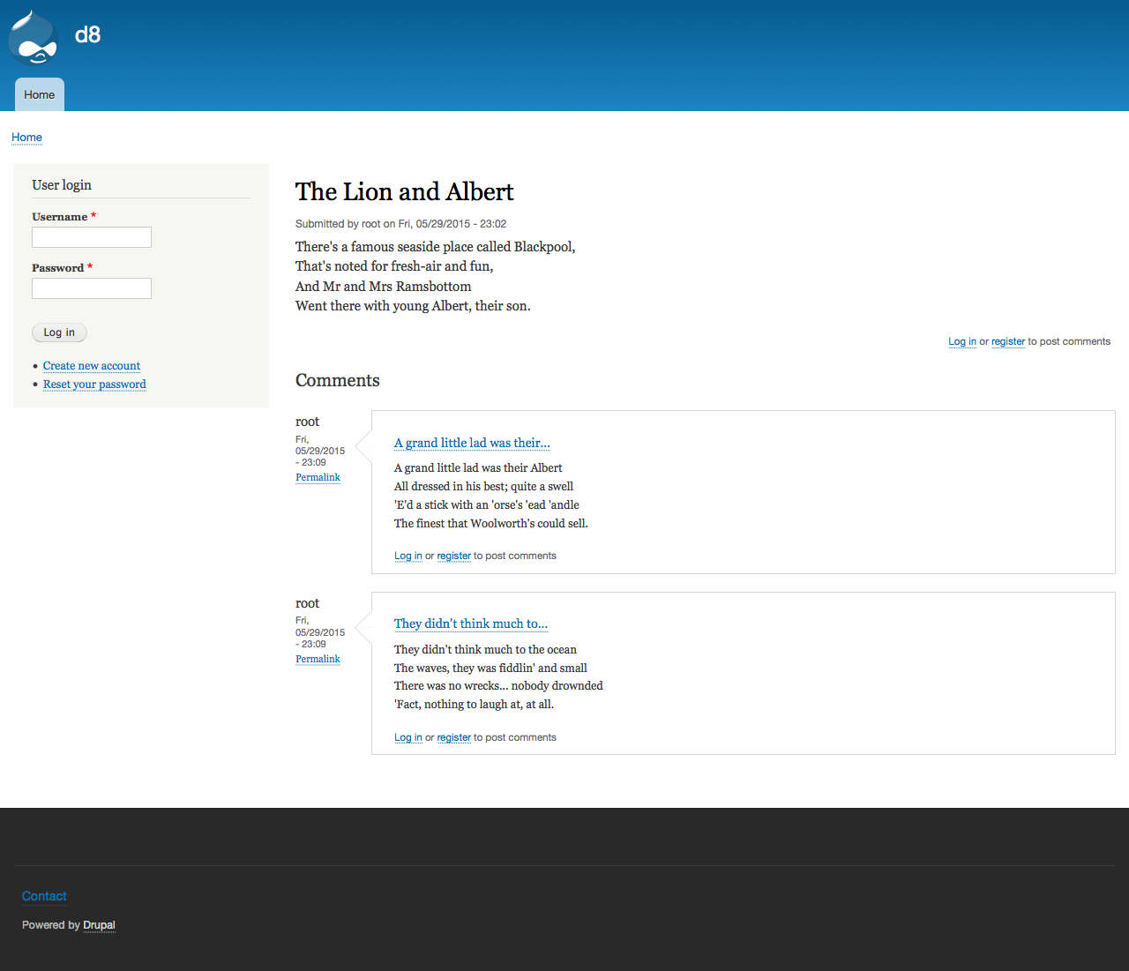
Task: Click 'register' under the ocean comment
Action: pyautogui.click(x=454, y=737)
